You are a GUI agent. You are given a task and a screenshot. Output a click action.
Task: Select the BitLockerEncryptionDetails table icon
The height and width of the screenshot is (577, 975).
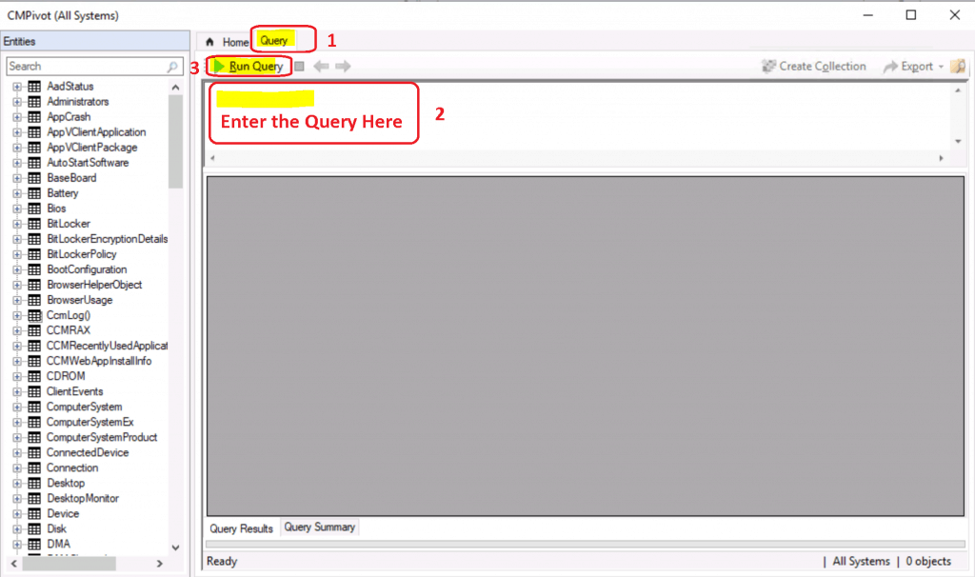tap(34, 239)
